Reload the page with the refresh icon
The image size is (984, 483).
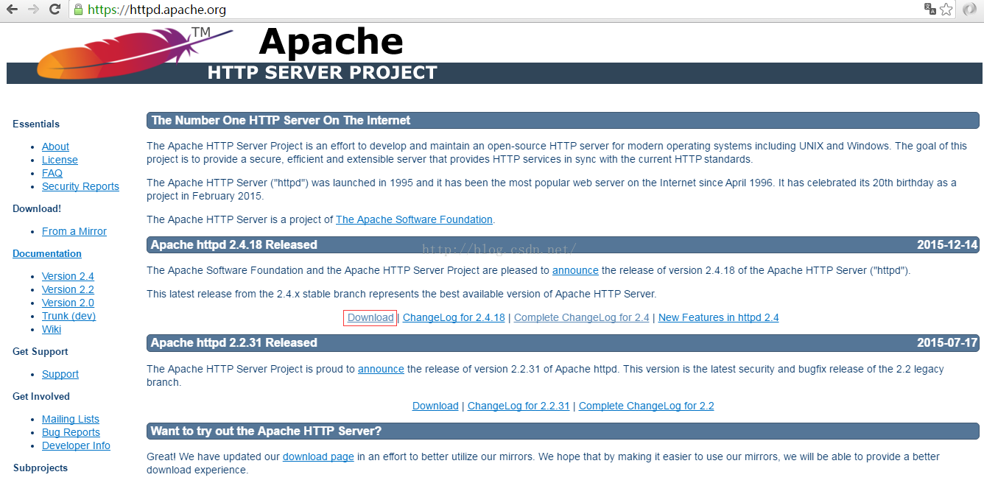[55, 10]
